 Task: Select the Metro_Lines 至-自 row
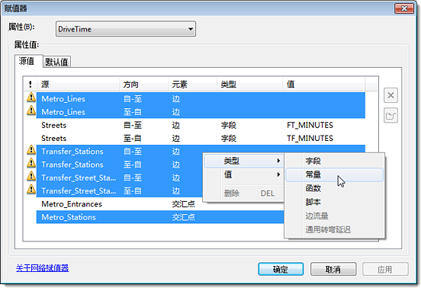coord(201,112)
